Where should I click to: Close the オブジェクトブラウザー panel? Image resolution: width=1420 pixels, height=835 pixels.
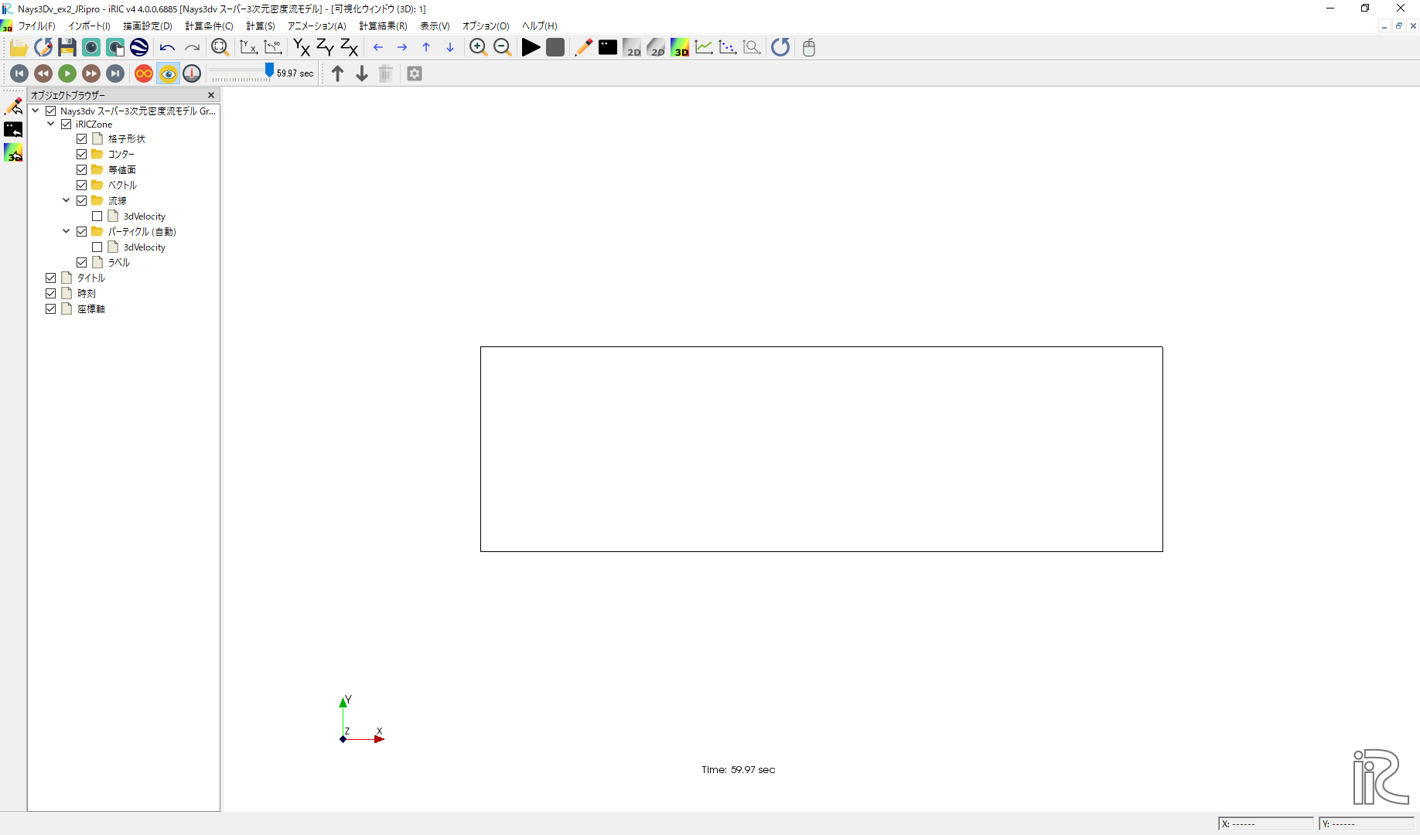pyautogui.click(x=211, y=95)
